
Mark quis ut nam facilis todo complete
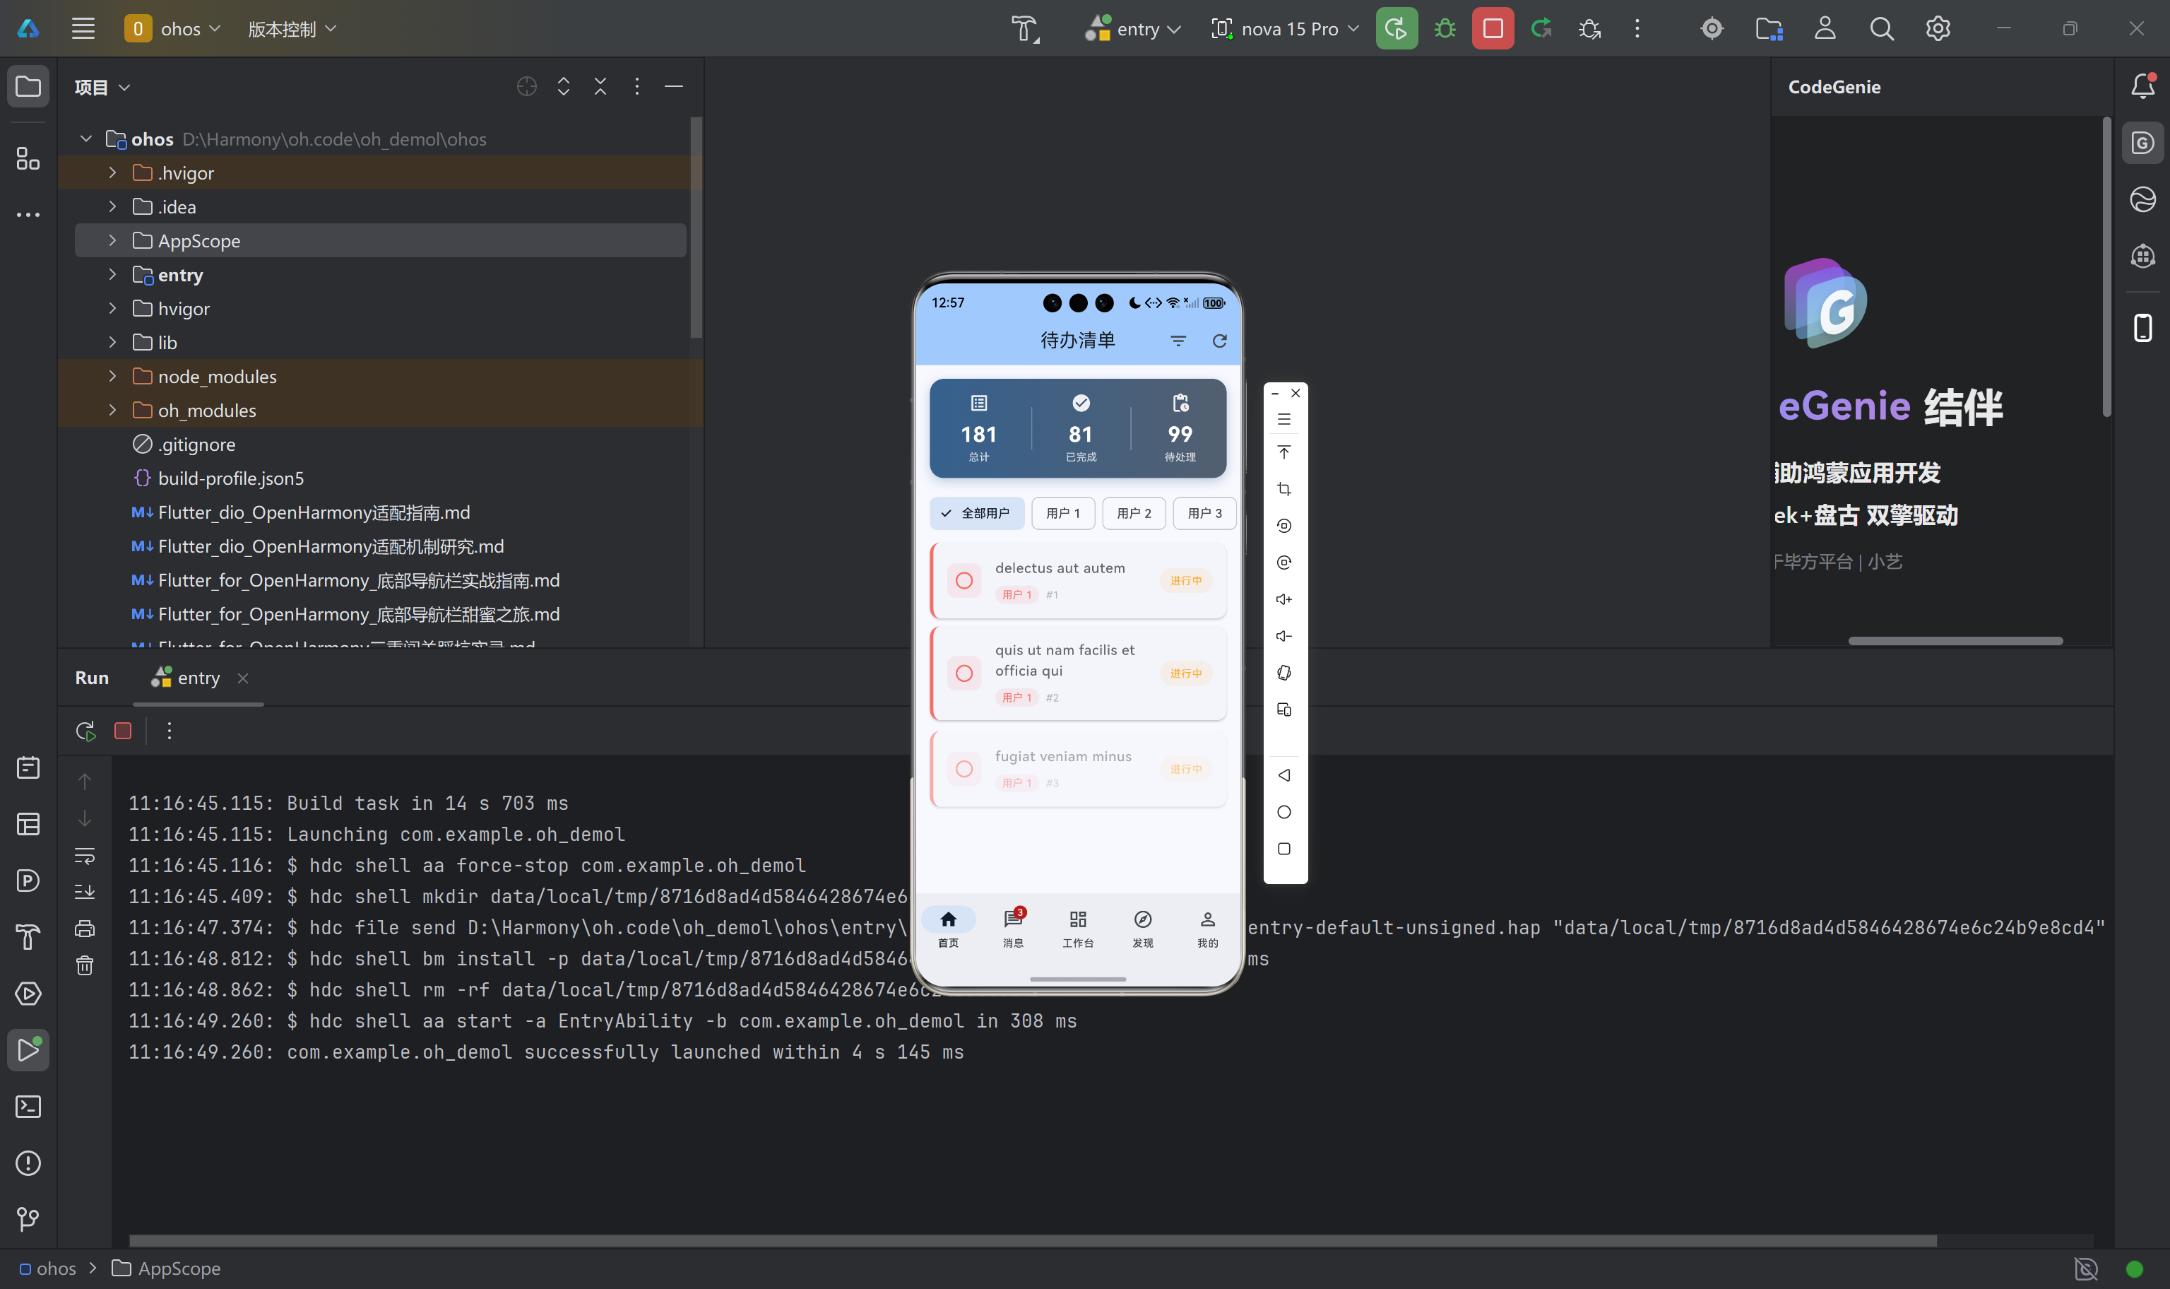tap(964, 673)
